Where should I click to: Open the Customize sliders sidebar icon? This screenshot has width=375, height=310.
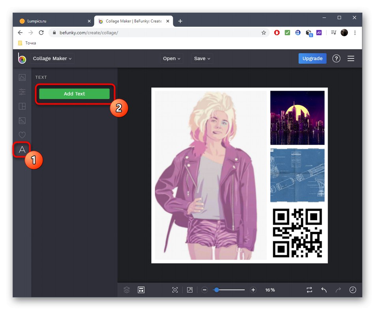(x=22, y=92)
